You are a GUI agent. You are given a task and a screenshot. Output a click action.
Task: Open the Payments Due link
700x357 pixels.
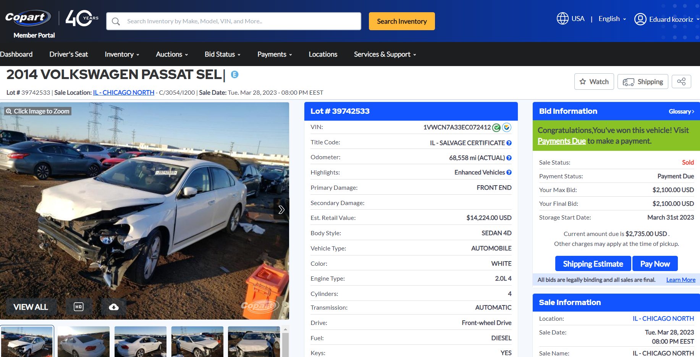(x=561, y=141)
